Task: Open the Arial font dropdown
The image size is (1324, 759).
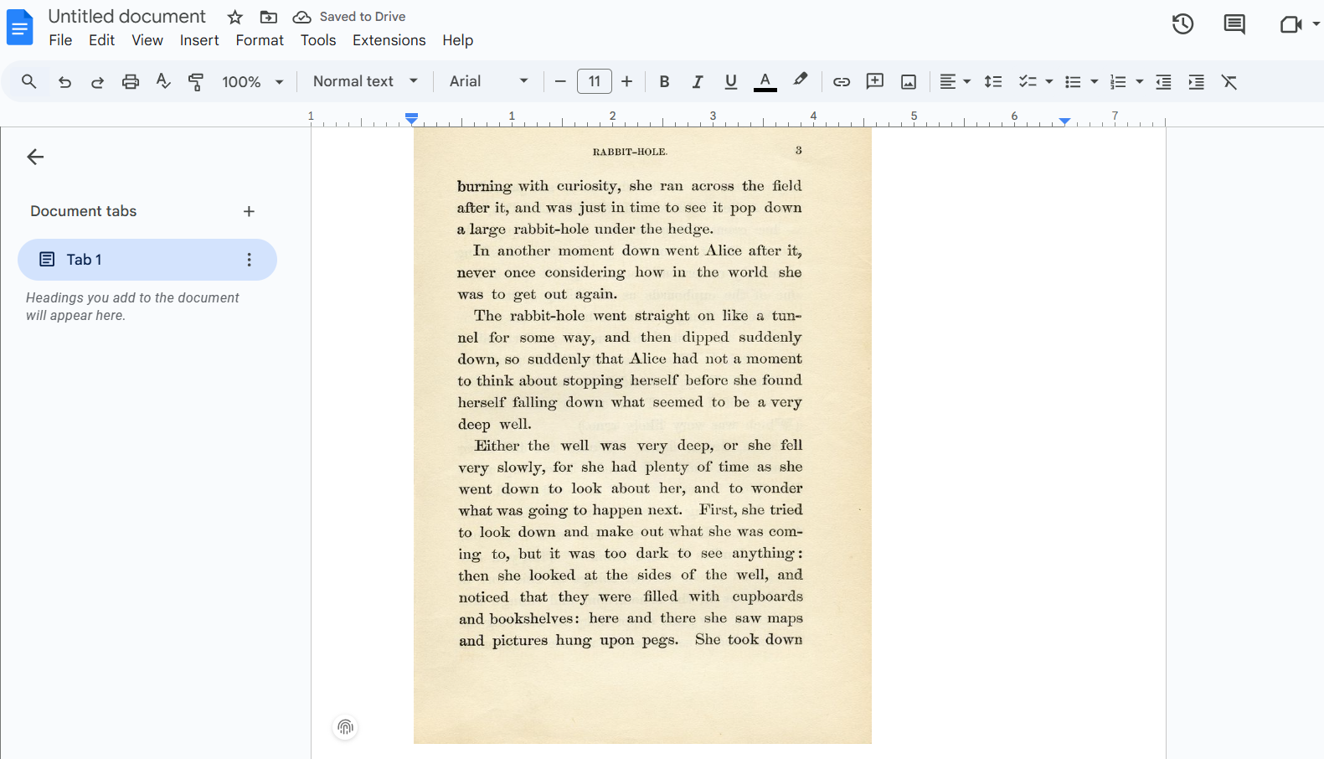Action: pos(489,81)
